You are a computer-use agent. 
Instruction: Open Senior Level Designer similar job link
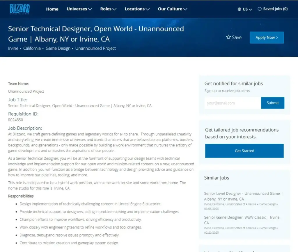243,196
